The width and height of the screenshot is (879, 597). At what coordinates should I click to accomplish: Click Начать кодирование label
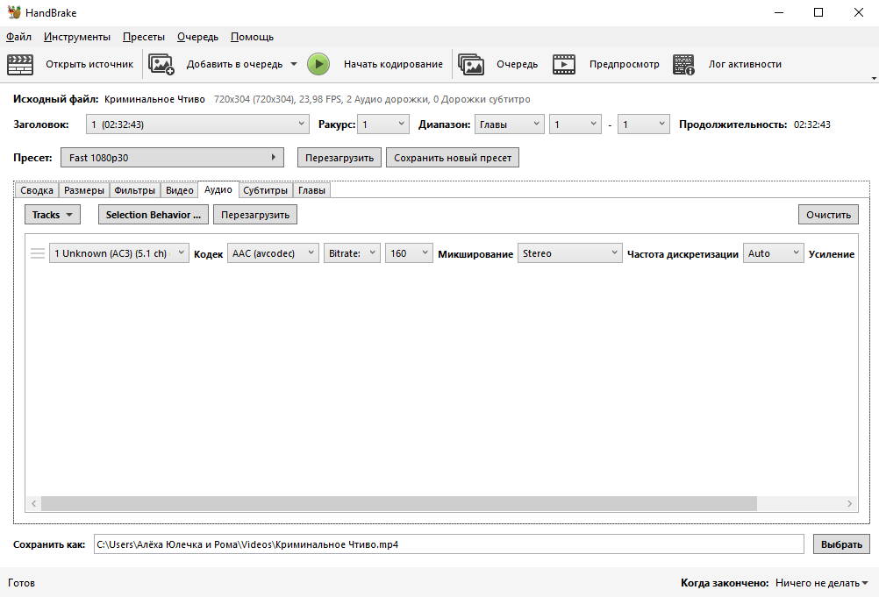pos(393,64)
